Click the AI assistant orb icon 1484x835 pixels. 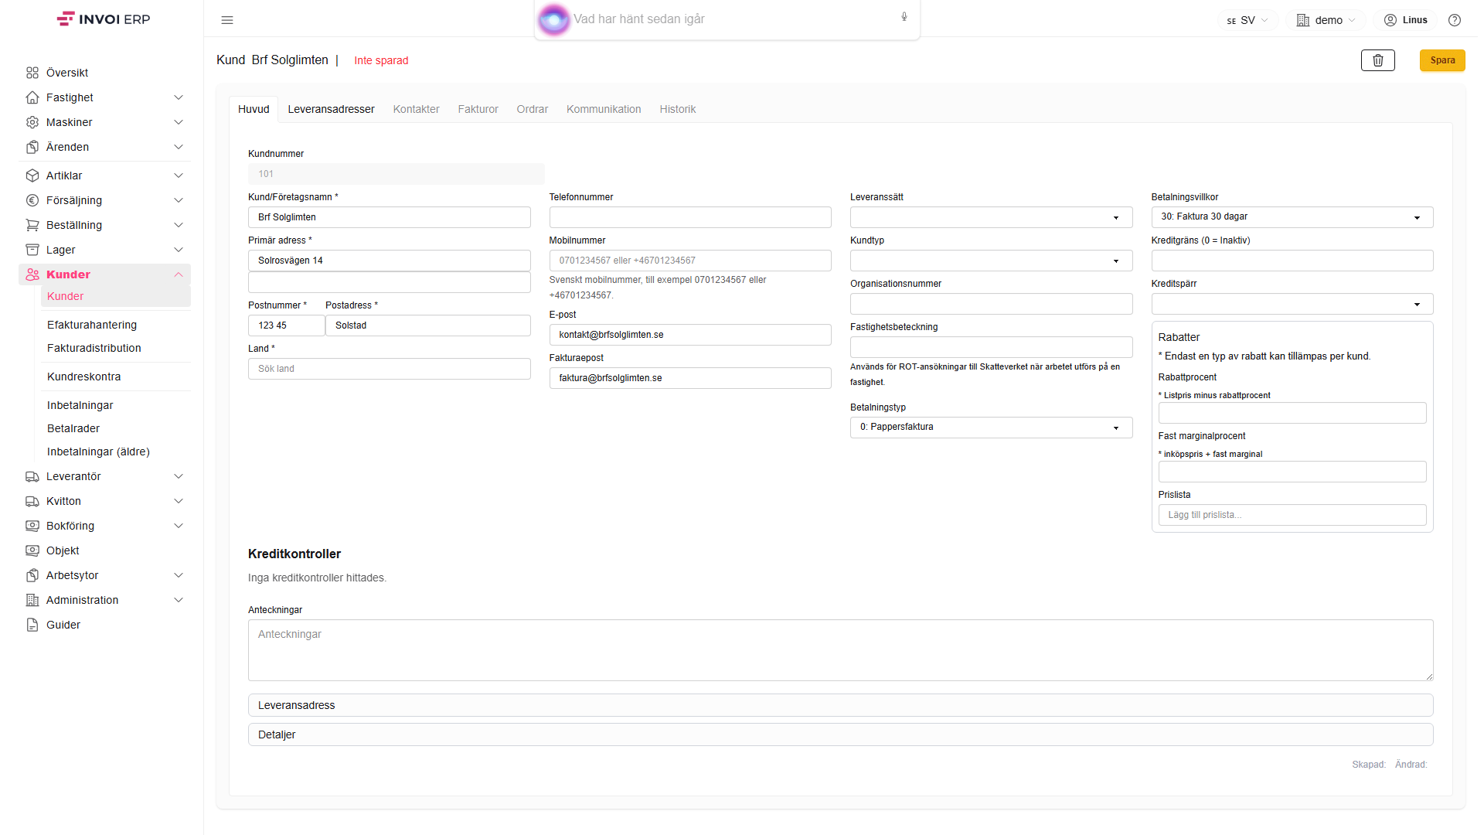coord(553,19)
